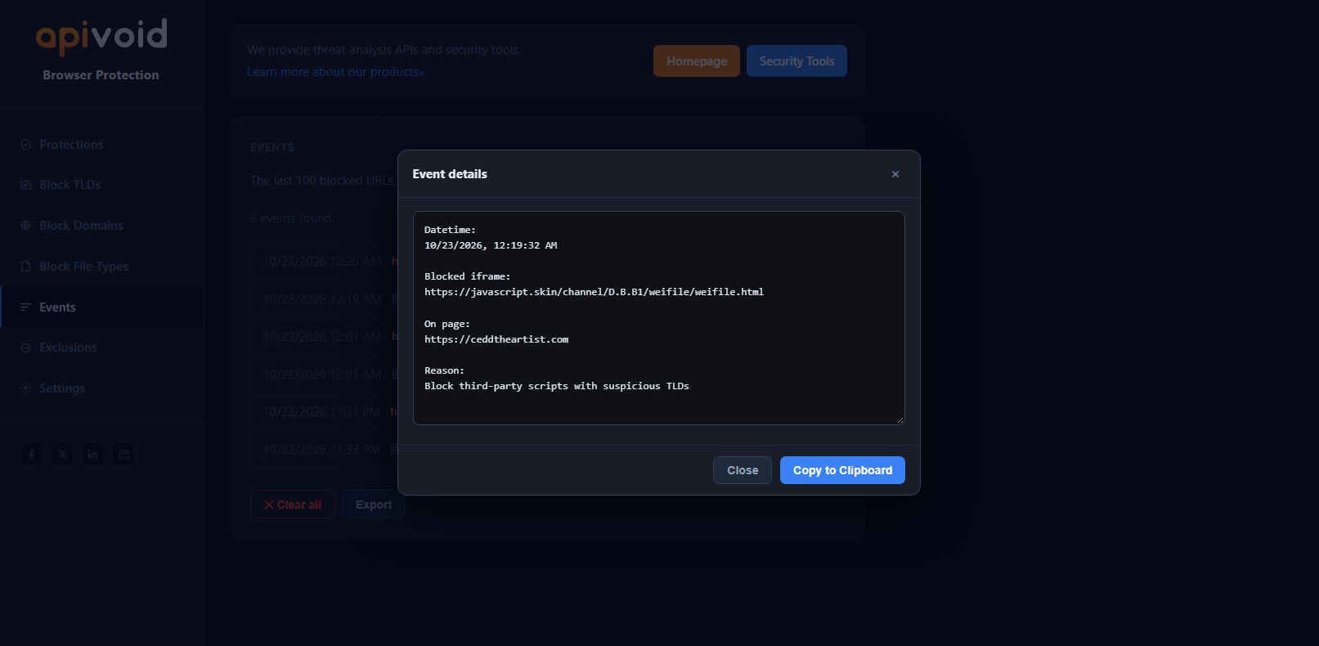Image resolution: width=1319 pixels, height=646 pixels.
Task: Click the blocked iframe URL text
Action: coord(594,292)
